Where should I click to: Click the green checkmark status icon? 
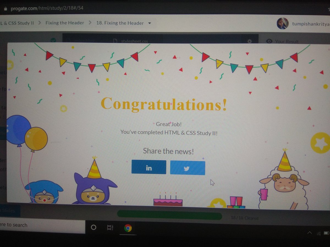[x=53, y=40]
